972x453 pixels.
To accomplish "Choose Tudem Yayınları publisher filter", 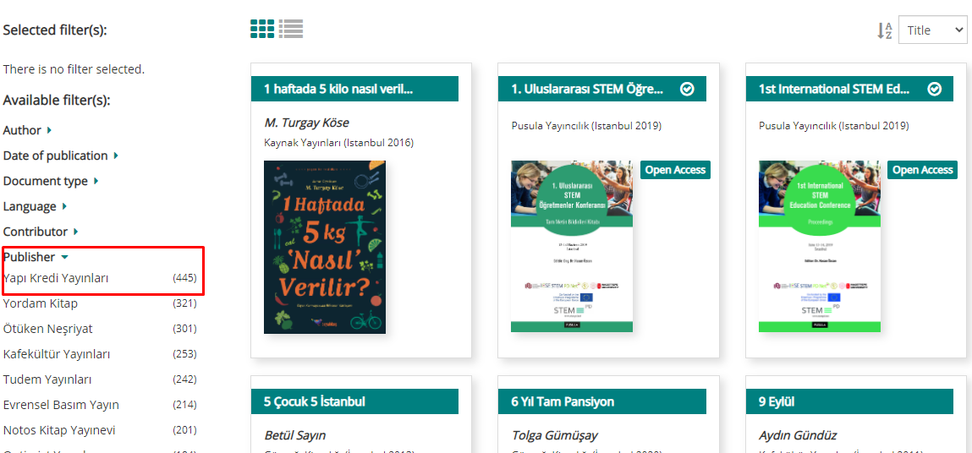I will (100, 379).
